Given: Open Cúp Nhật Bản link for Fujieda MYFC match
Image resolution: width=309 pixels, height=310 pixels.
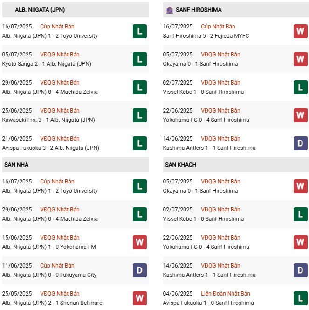Looking at the screenshot, I should pyautogui.click(x=218, y=27).
